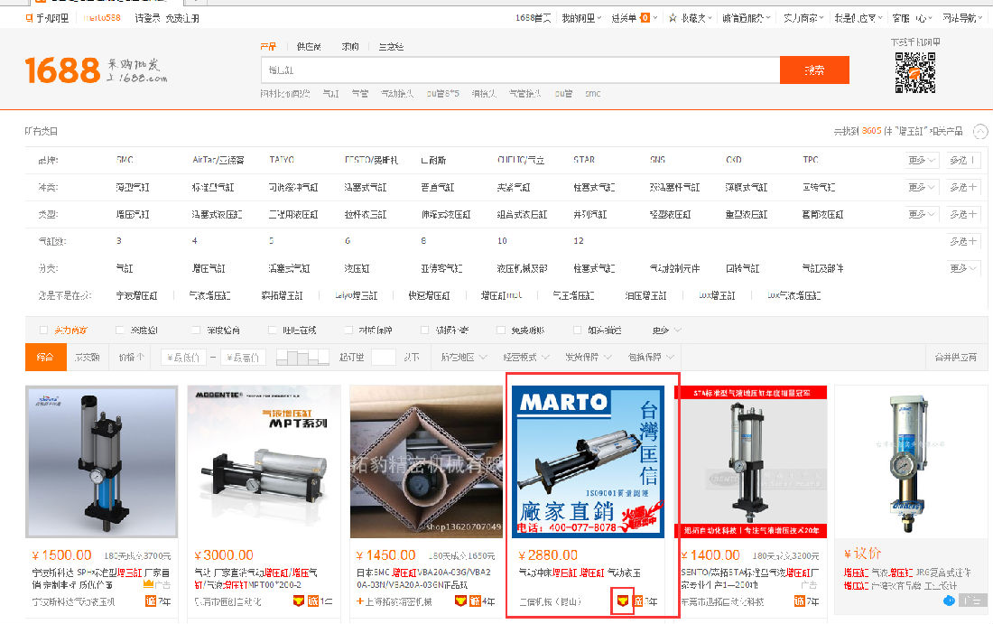
Task: Click the 1688首页 top link
Action: point(534,18)
